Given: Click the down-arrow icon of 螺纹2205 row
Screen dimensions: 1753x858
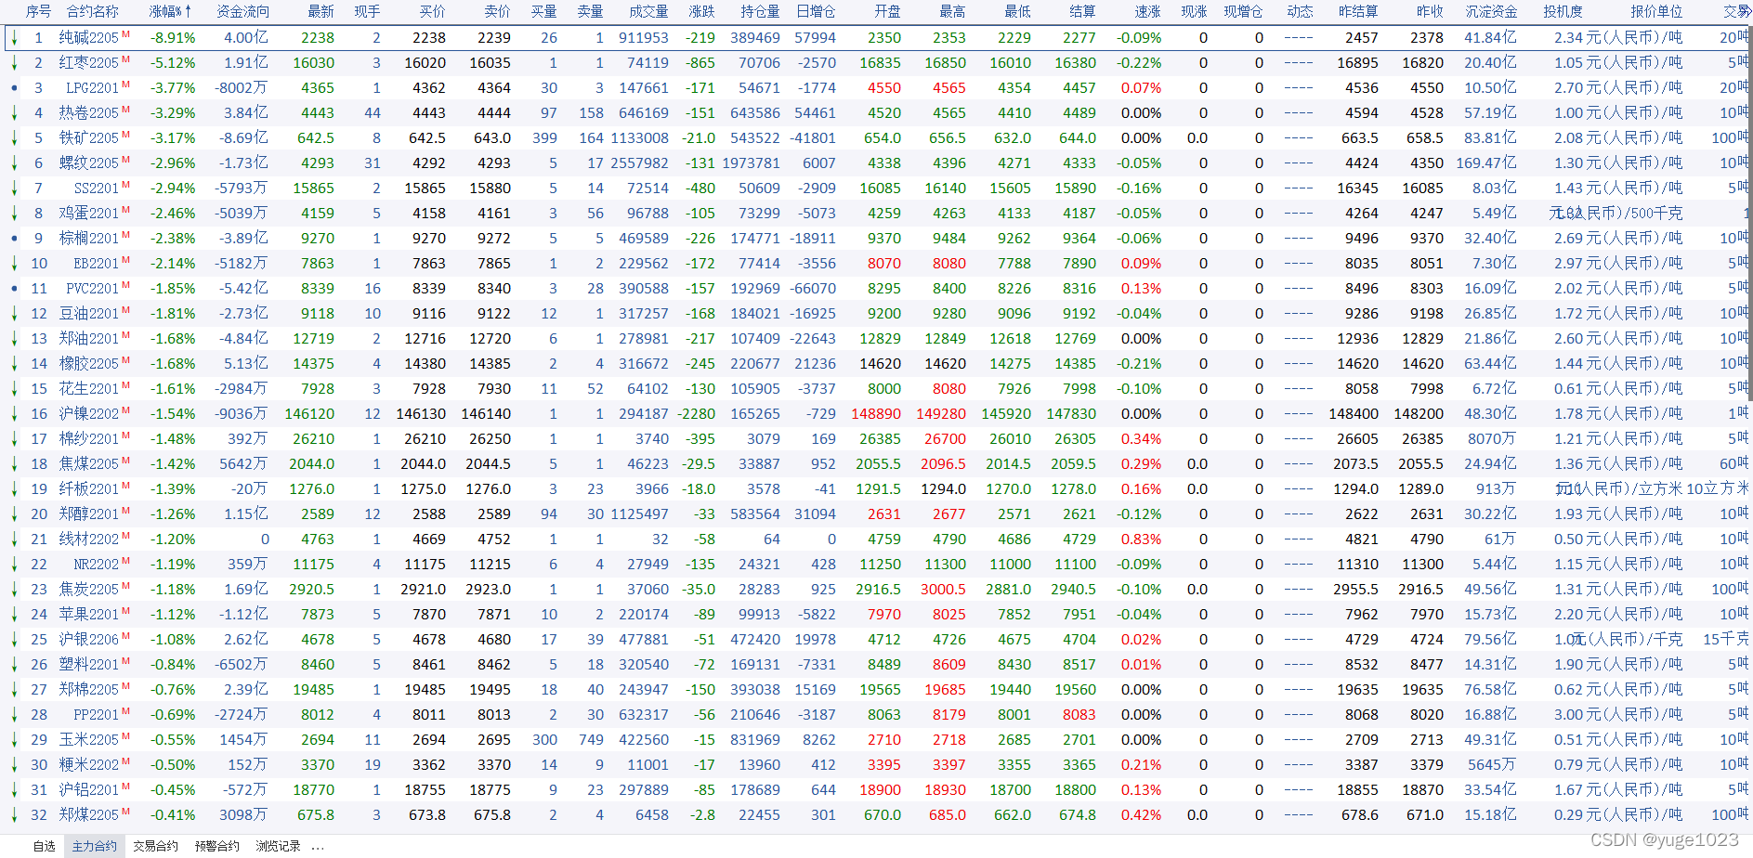Looking at the screenshot, I should click(x=14, y=163).
